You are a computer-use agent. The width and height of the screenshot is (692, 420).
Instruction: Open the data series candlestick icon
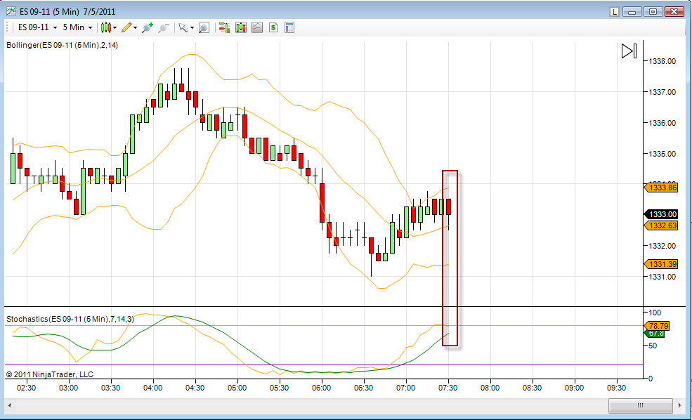pos(240,28)
